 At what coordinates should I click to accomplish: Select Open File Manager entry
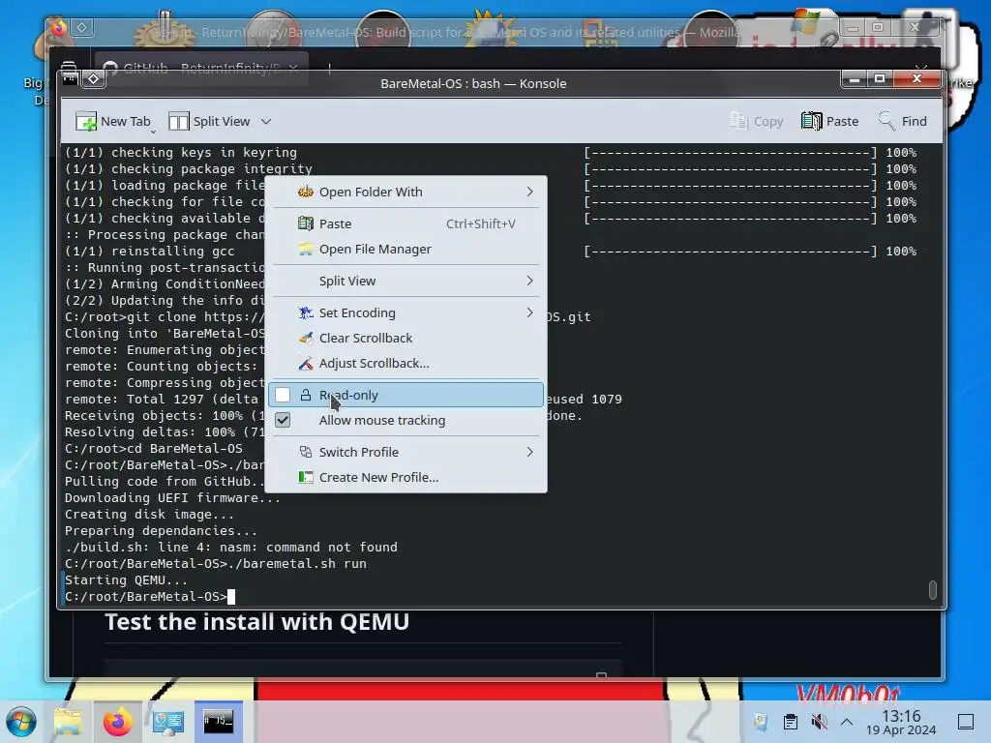pyautogui.click(x=405, y=249)
